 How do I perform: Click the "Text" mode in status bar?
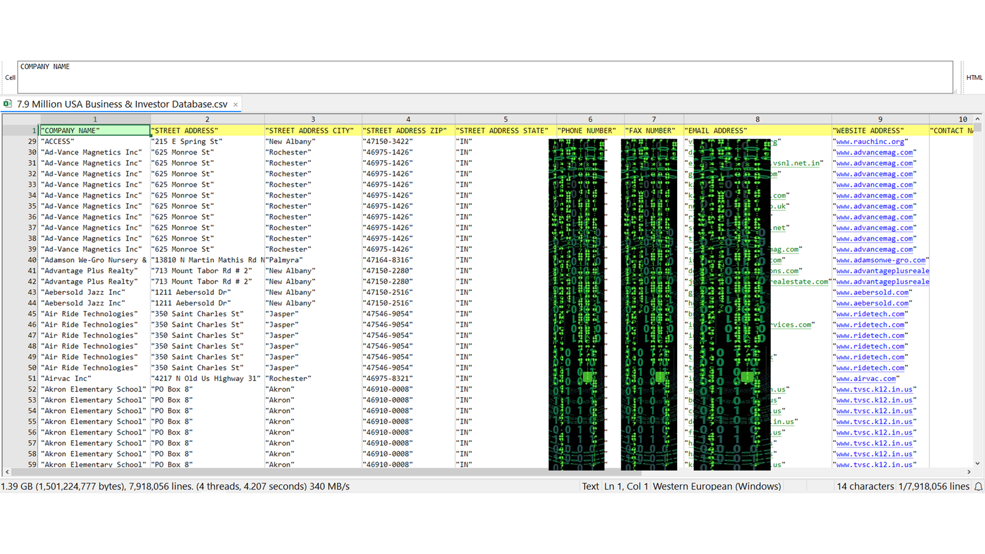pos(590,486)
